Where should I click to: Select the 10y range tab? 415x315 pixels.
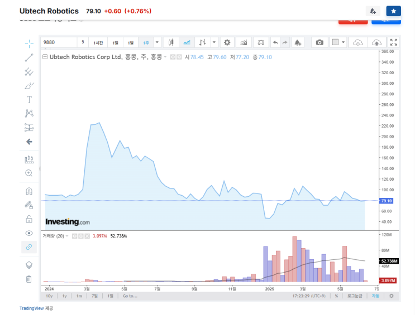point(49,296)
